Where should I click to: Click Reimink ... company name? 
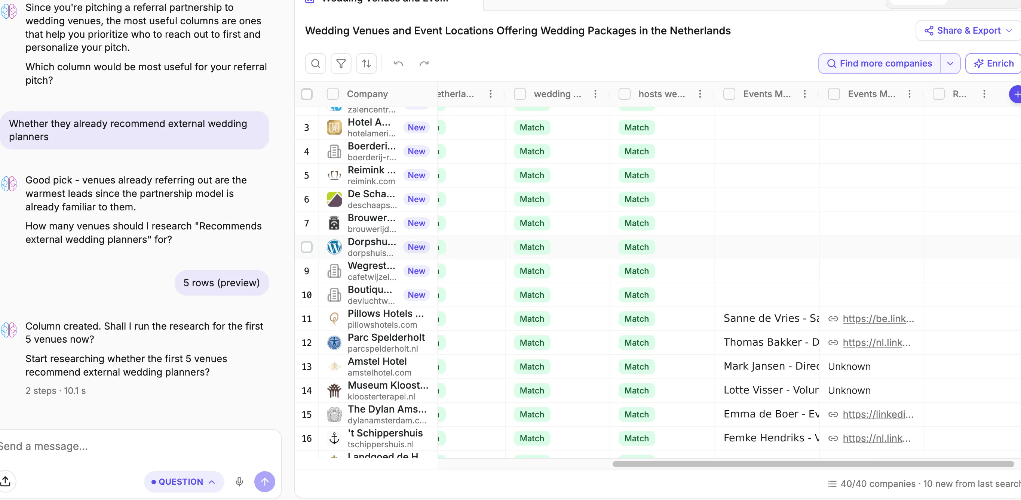pyautogui.click(x=371, y=170)
